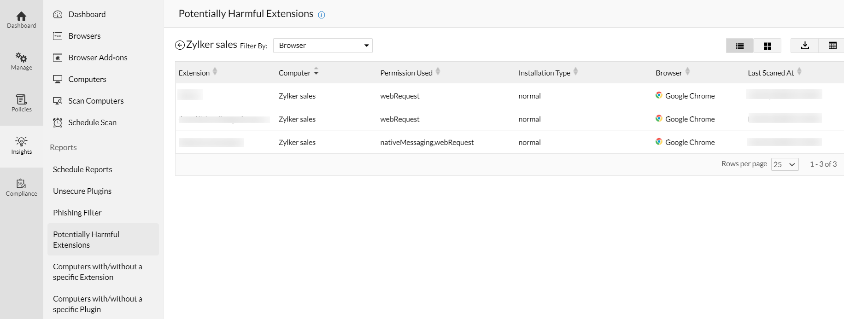Go to Policies in left rail

pyautogui.click(x=22, y=103)
